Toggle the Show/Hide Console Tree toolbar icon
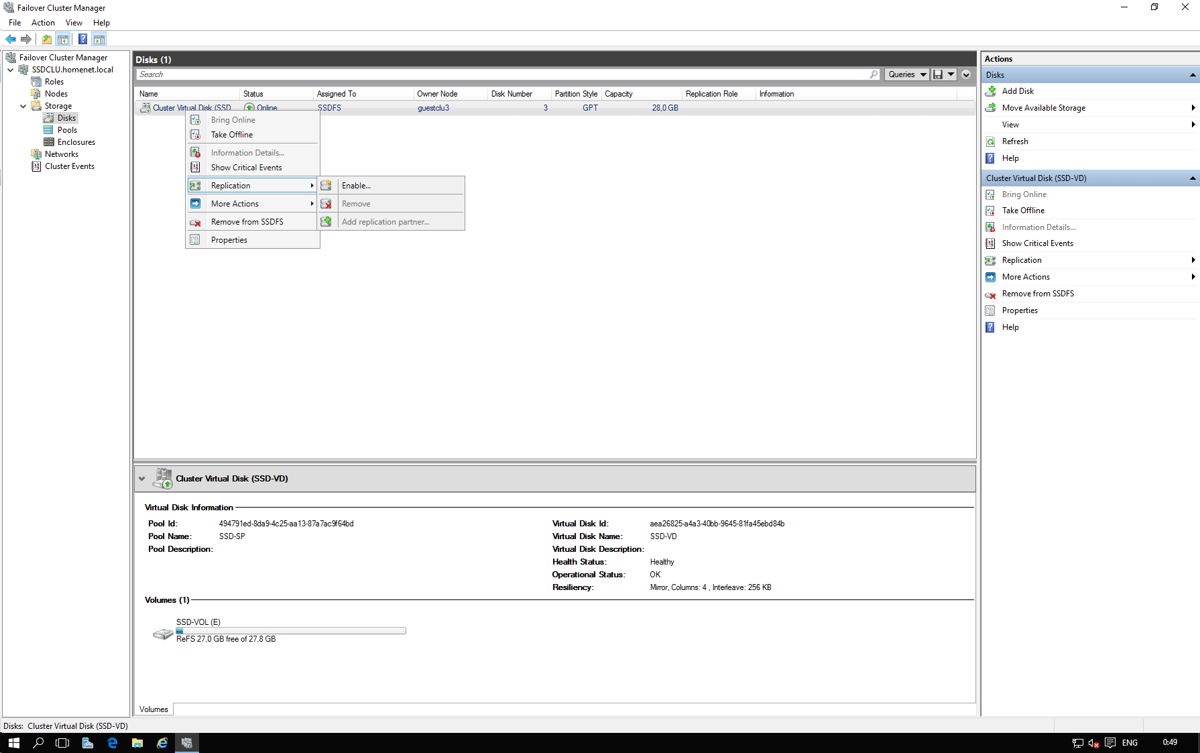 click(x=63, y=39)
